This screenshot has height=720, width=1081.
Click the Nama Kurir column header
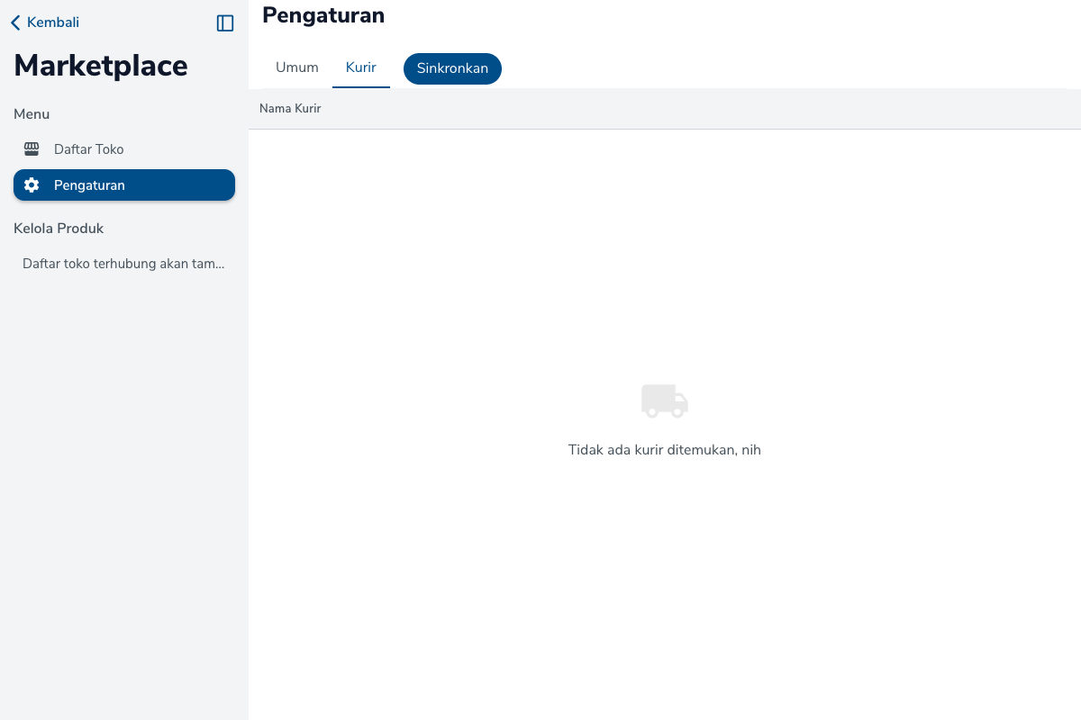coord(290,109)
